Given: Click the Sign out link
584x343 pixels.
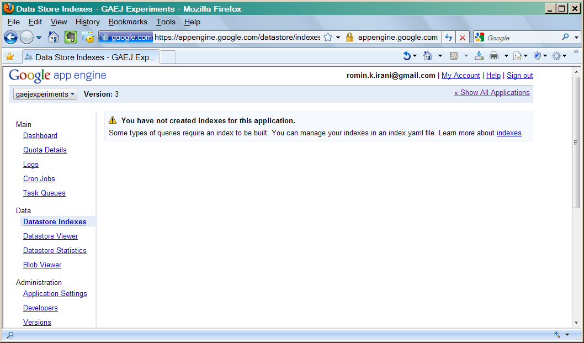Looking at the screenshot, I should coord(519,75).
